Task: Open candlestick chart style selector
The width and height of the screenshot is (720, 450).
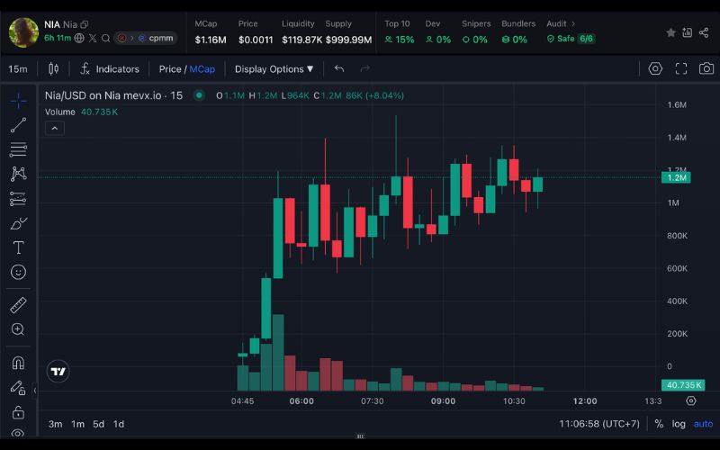Action: pyautogui.click(x=53, y=69)
